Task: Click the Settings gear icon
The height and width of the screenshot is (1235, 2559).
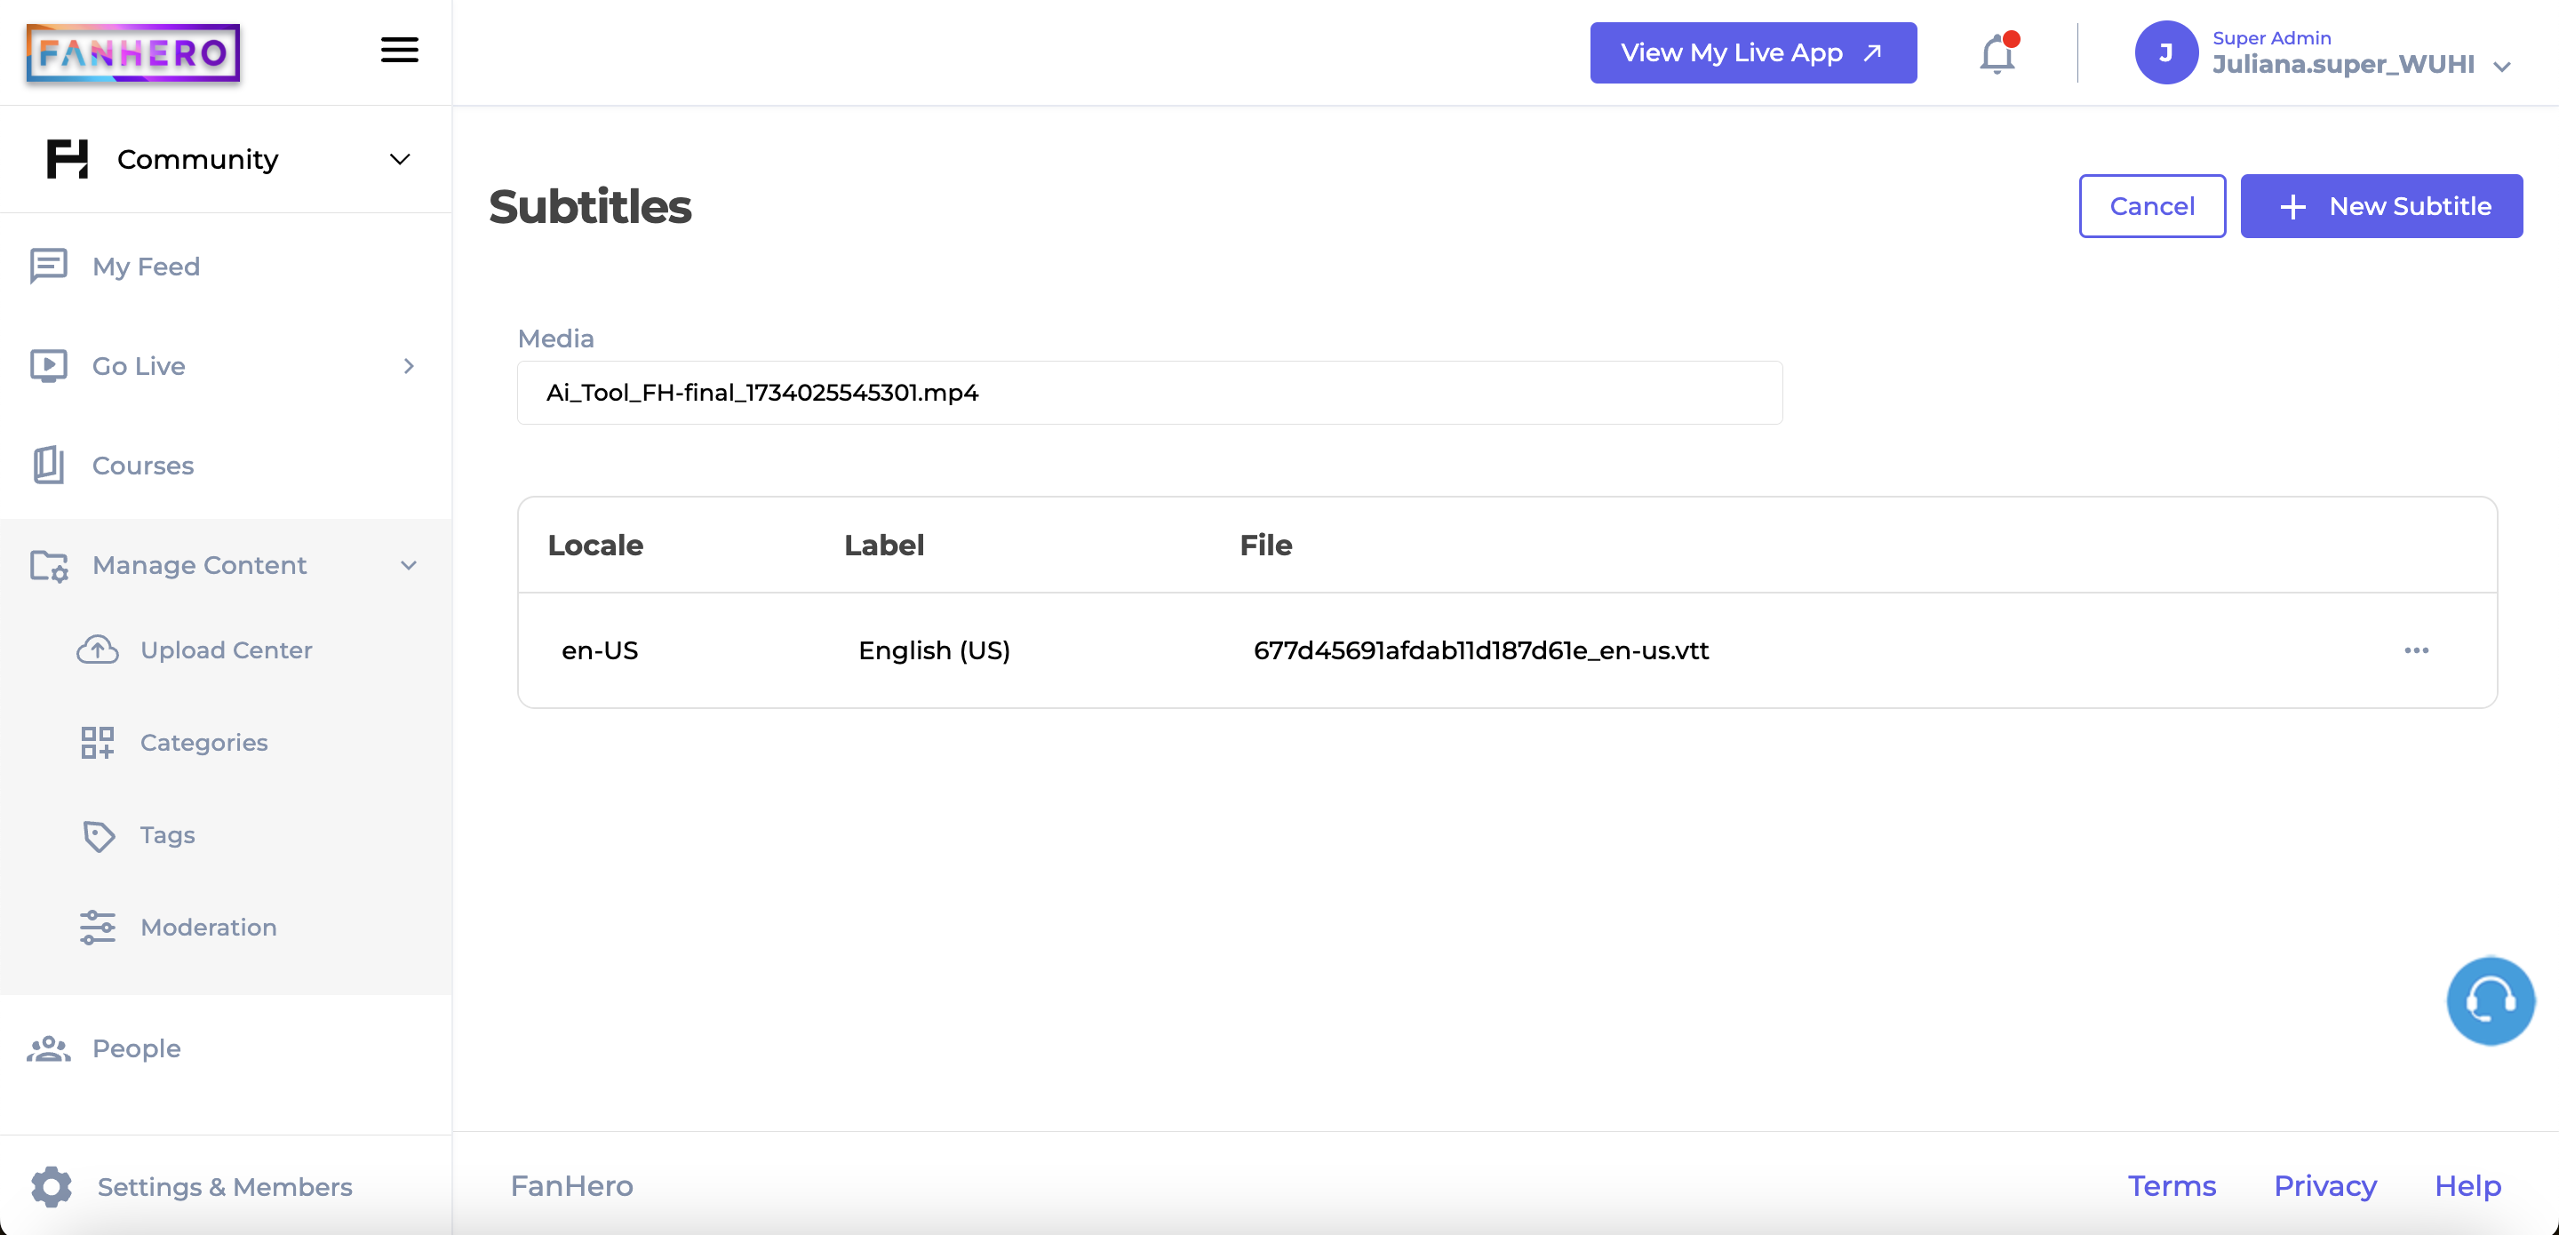Action: pyautogui.click(x=51, y=1186)
